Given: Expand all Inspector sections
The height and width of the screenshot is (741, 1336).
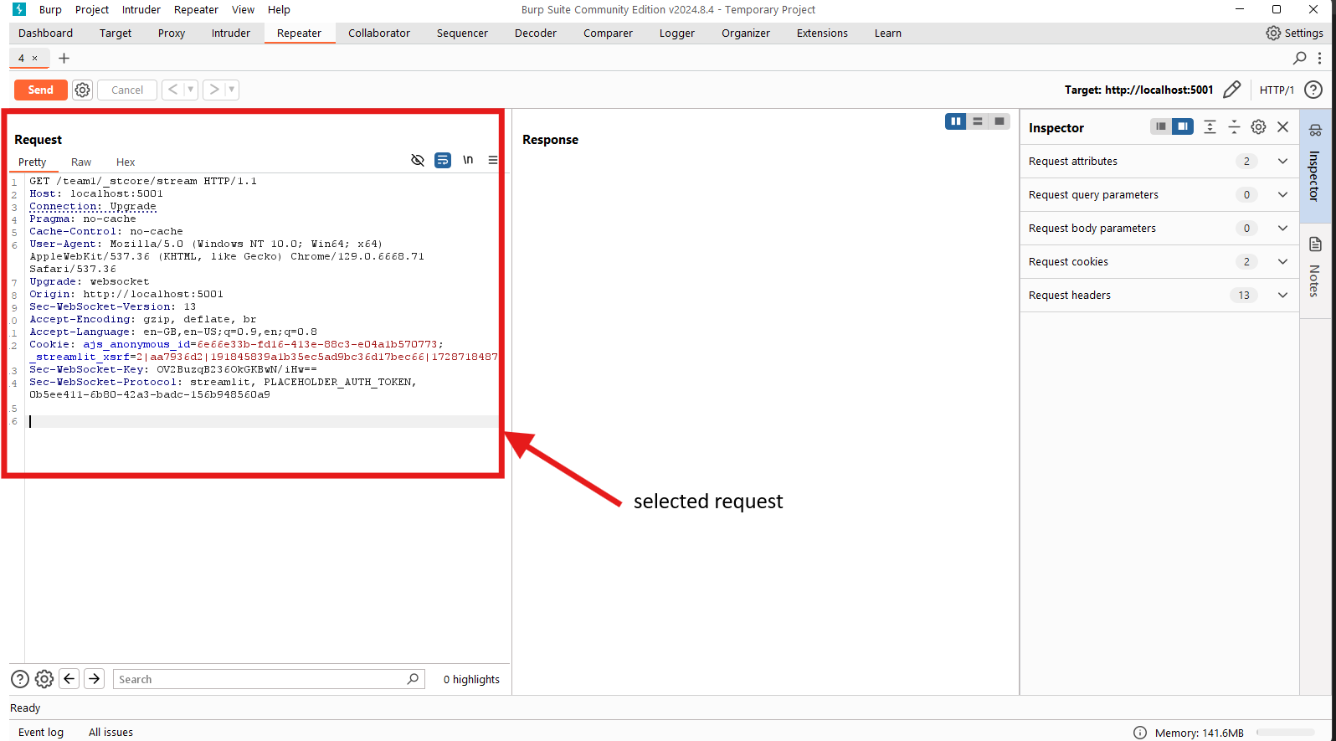Looking at the screenshot, I should pyautogui.click(x=1210, y=126).
